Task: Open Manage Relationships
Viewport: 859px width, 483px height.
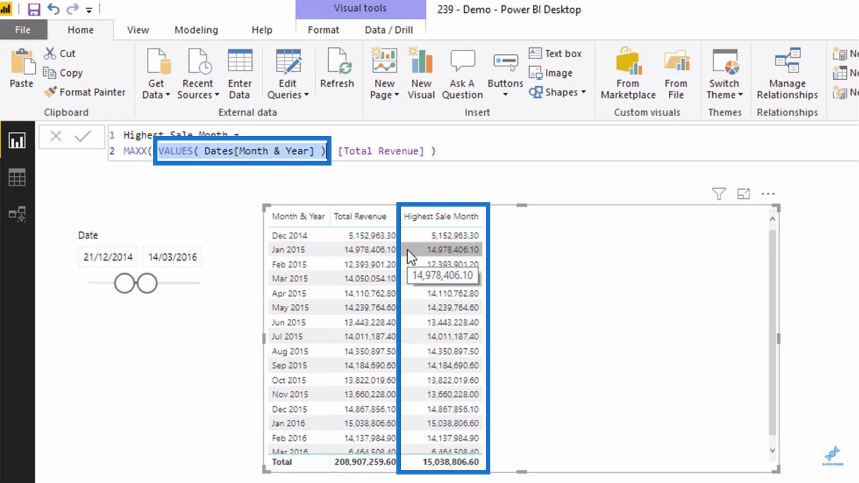Action: pos(787,74)
